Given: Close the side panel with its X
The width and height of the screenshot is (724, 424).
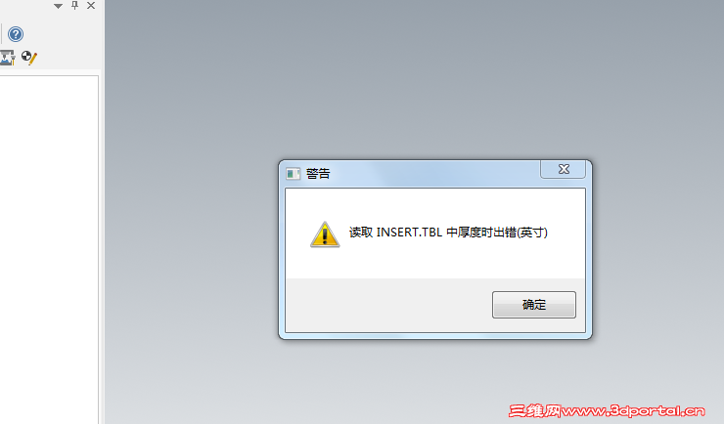Looking at the screenshot, I should (x=91, y=6).
